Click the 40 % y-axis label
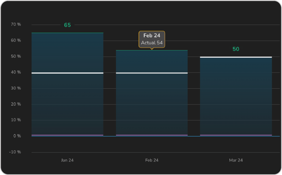This screenshot has height=175, width=282. (16, 72)
